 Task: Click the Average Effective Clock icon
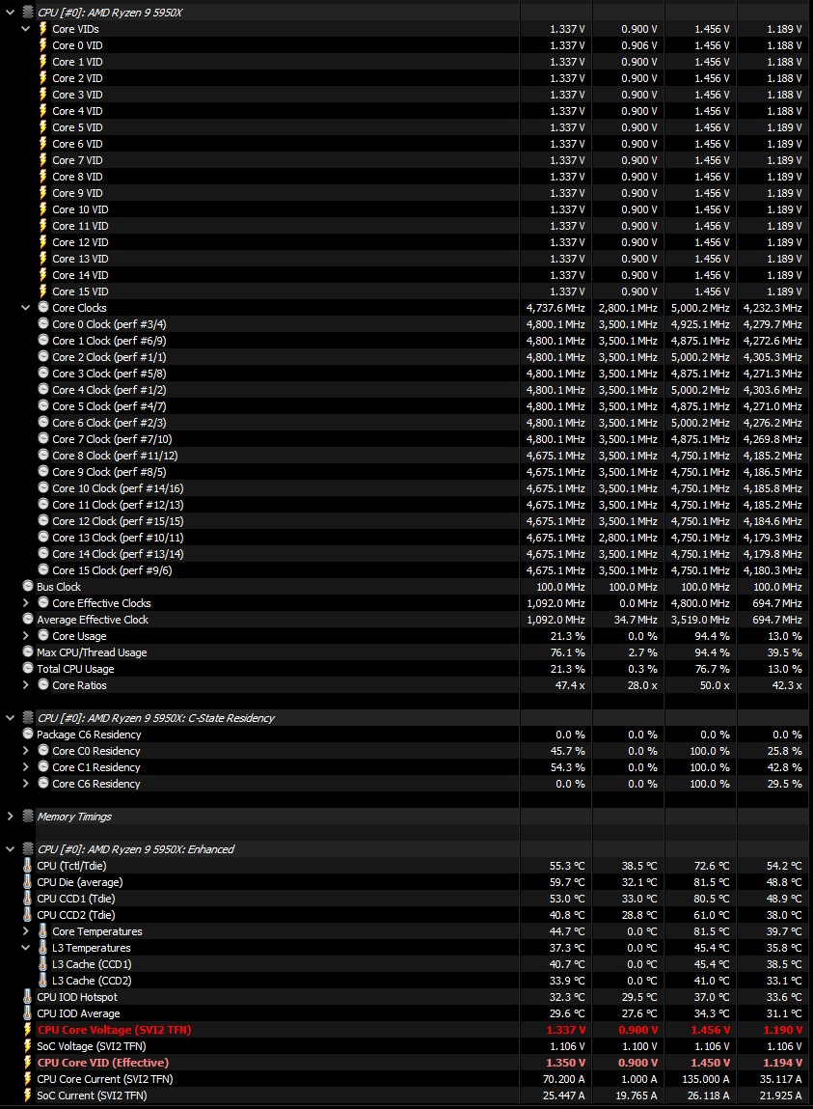coord(28,619)
